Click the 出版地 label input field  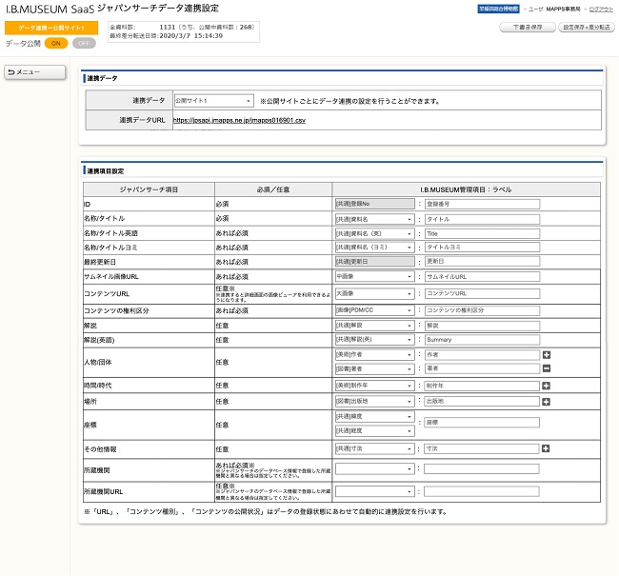tap(482, 401)
